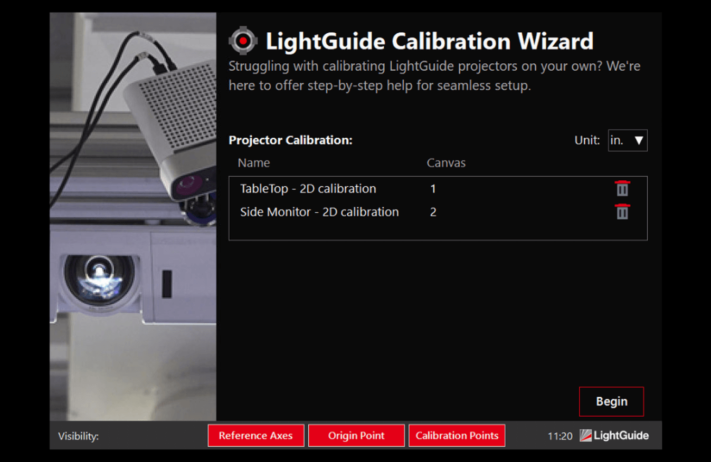Delete the TableTop calibration with its trash icon

pos(622,188)
